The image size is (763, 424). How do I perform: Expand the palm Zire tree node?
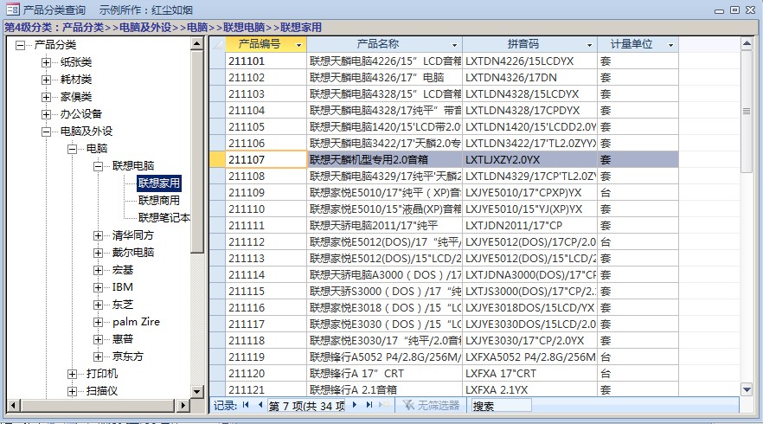point(99,322)
